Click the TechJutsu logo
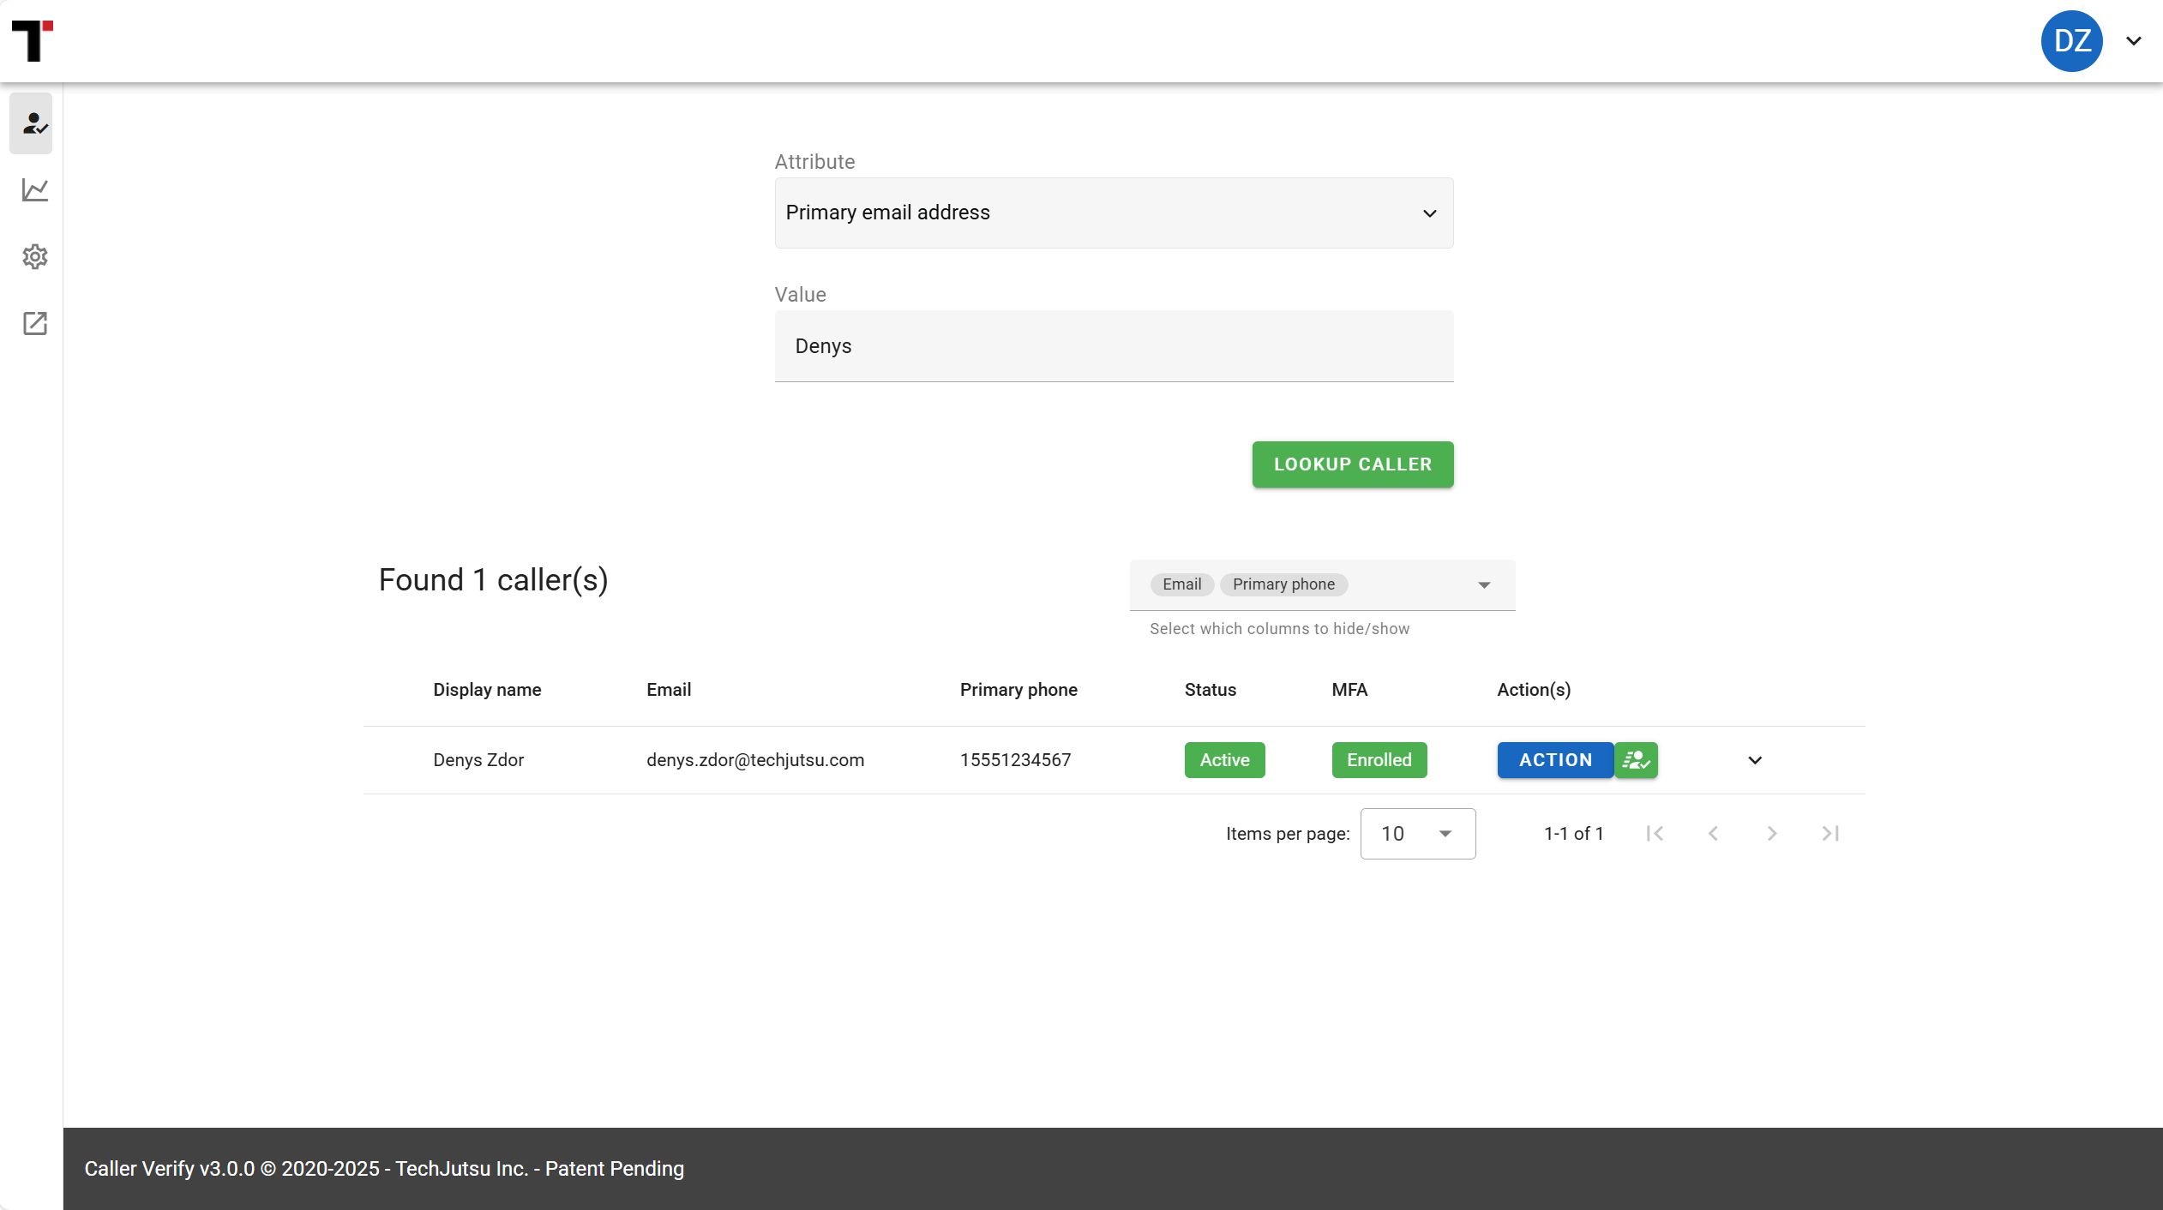The image size is (2163, 1210). (x=33, y=40)
